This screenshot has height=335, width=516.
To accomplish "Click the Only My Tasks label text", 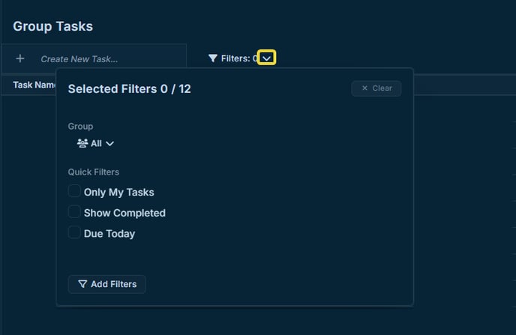I will (x=118, y=193).
